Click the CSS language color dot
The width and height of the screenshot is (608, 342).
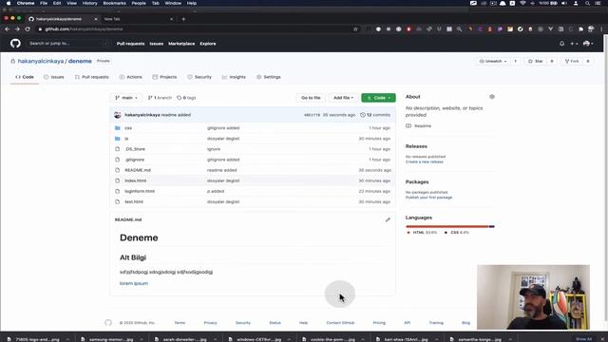click(x=446, y=233)
